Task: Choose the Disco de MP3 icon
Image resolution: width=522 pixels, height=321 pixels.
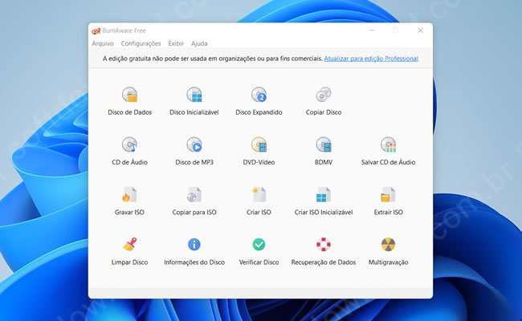Action: 194,144
